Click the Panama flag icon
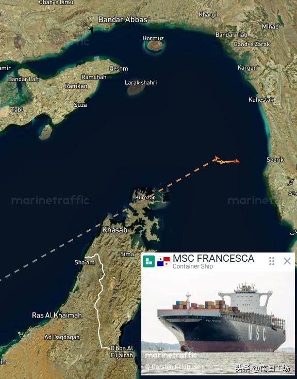297x379 pixels. click(163, 261)
